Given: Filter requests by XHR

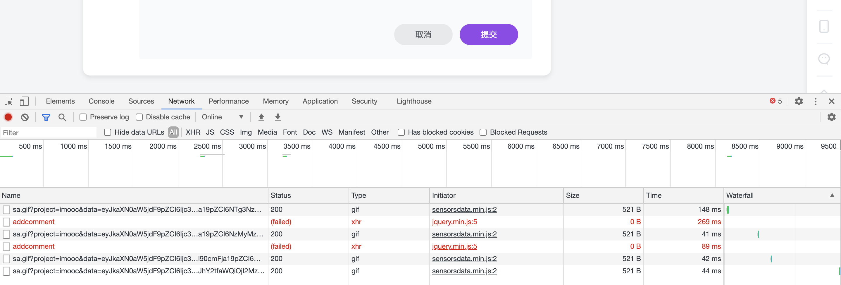Looking at the screenshot, I should [x=193, y=132].
